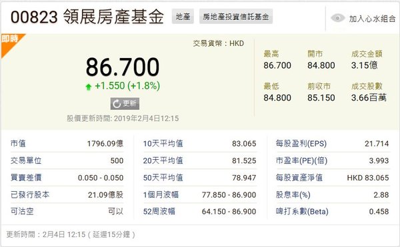Screen dimensions: 400x247
Task: Click the current price 86.700
Action: click(123, 67)
